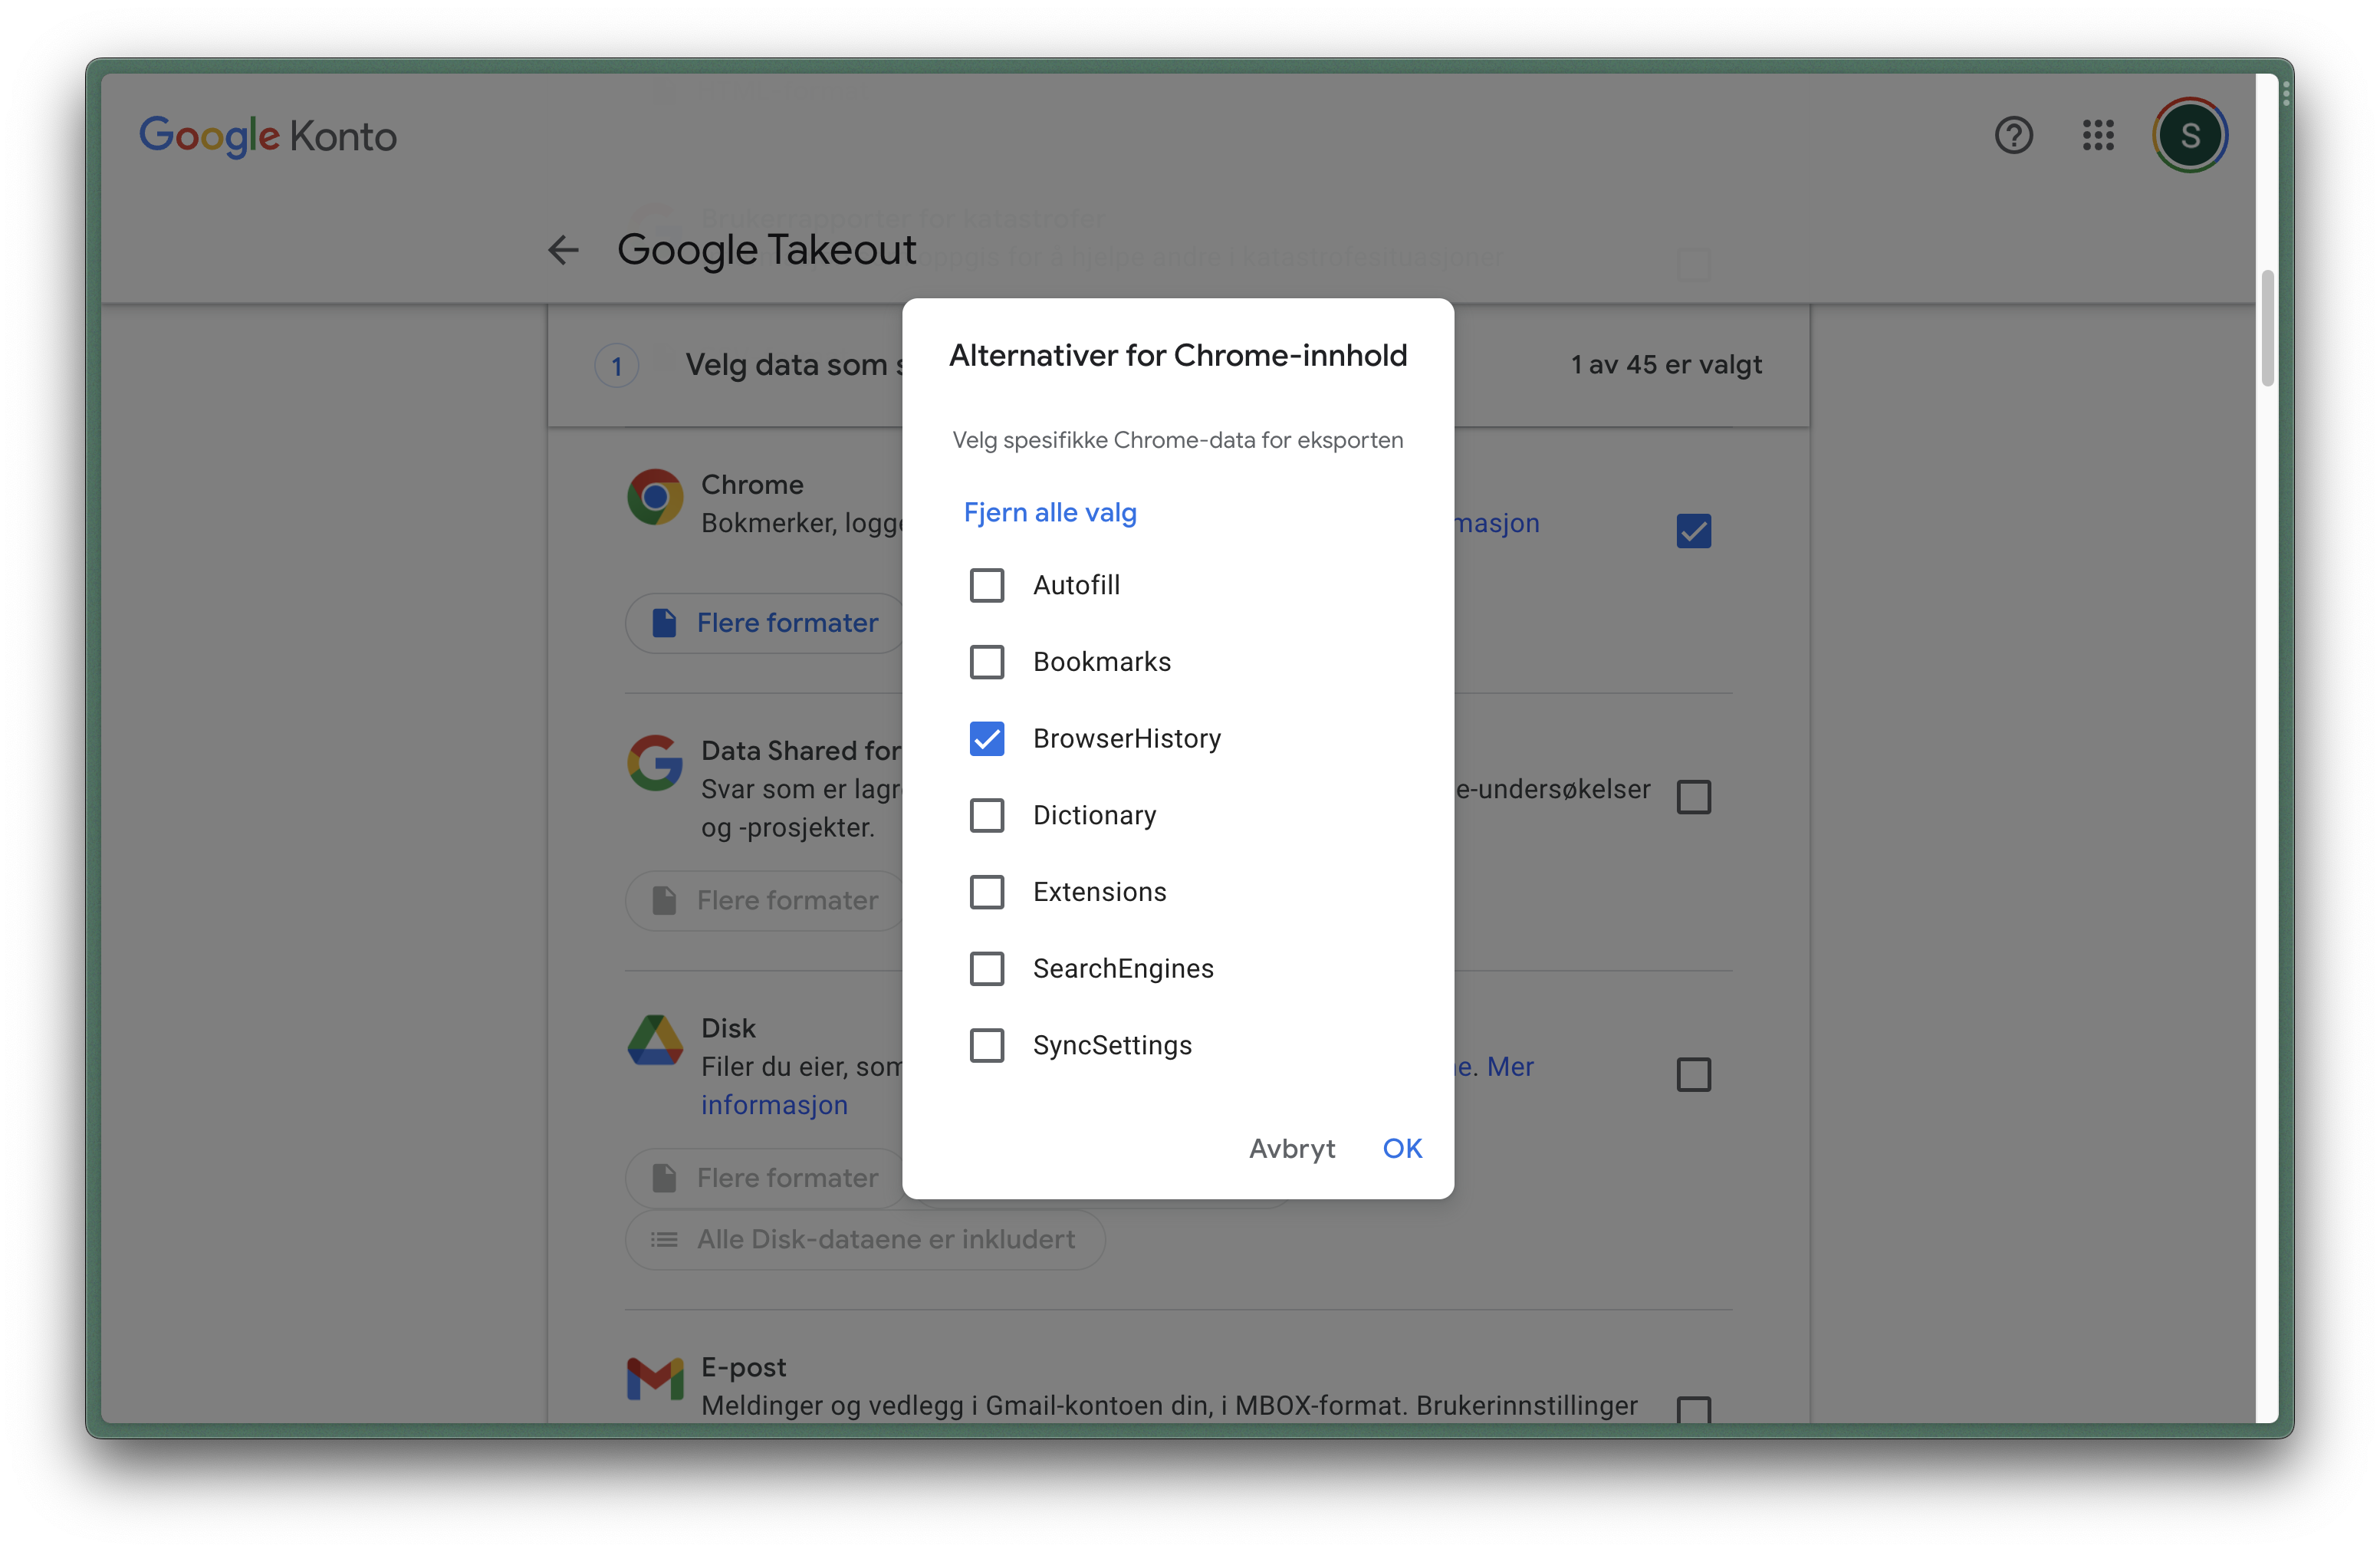Uncheck the Chrome product checkbox
The width and height of the screenshot is (2380, 1552).
[1694, 531]
